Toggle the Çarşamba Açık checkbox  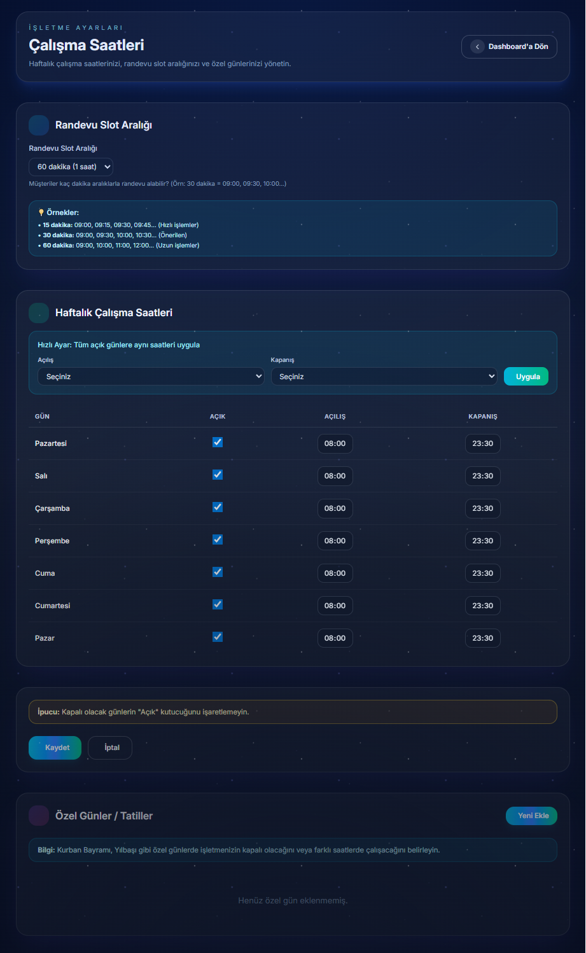pos(218,507)
